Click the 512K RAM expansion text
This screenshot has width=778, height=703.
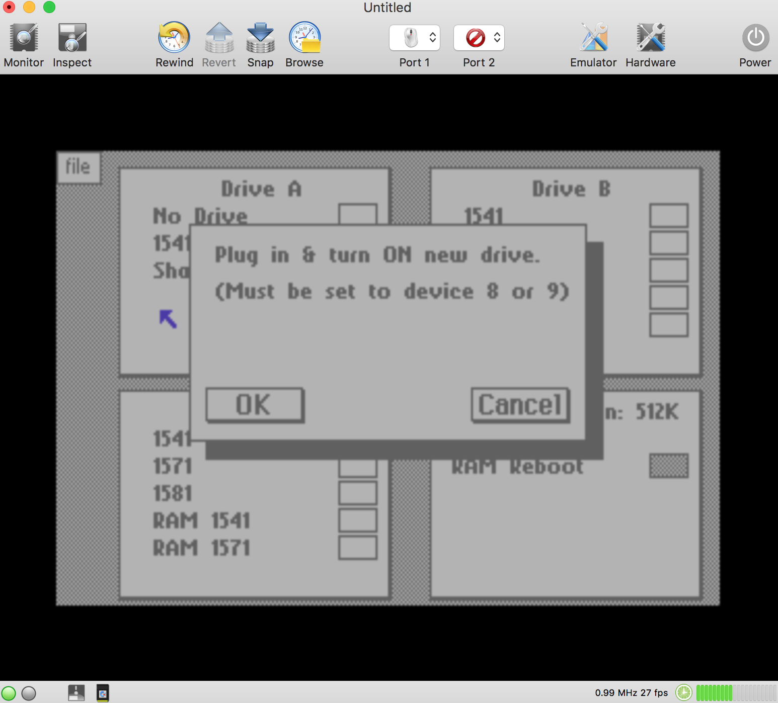coord(657,412)
